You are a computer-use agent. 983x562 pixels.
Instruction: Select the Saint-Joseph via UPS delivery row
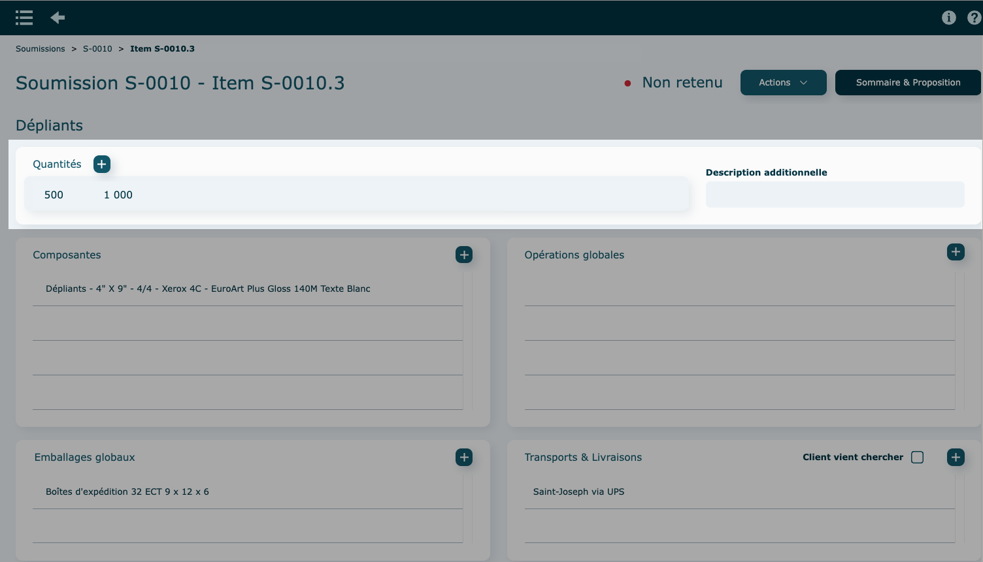tap(578, 492)
